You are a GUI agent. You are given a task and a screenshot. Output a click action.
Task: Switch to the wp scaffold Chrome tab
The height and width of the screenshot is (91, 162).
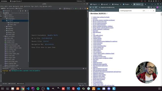[106, 4]
